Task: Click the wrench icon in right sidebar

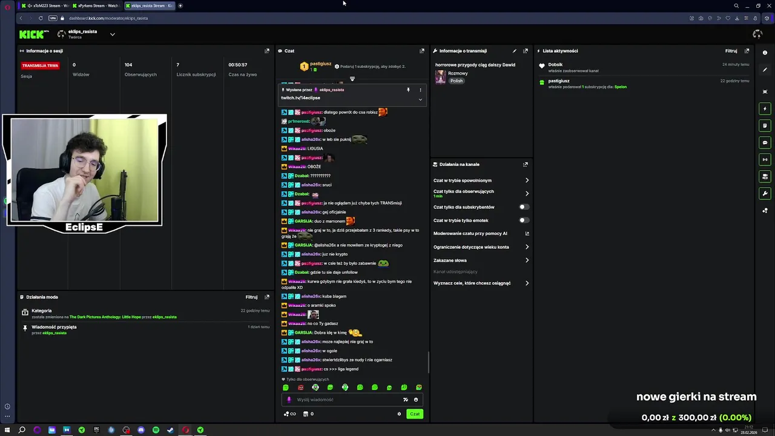Action: 765,194
